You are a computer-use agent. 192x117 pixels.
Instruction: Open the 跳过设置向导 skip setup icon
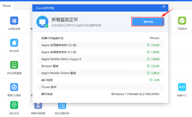pyautogui.click(x=62, y=106)
